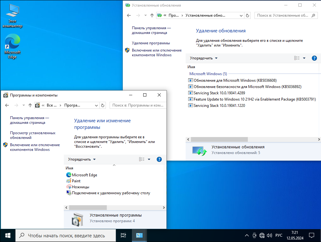Click Все ... breadcrumb in Программы address bar
Image resolution: width=321 pixels, height=242 pixels.
52,105
